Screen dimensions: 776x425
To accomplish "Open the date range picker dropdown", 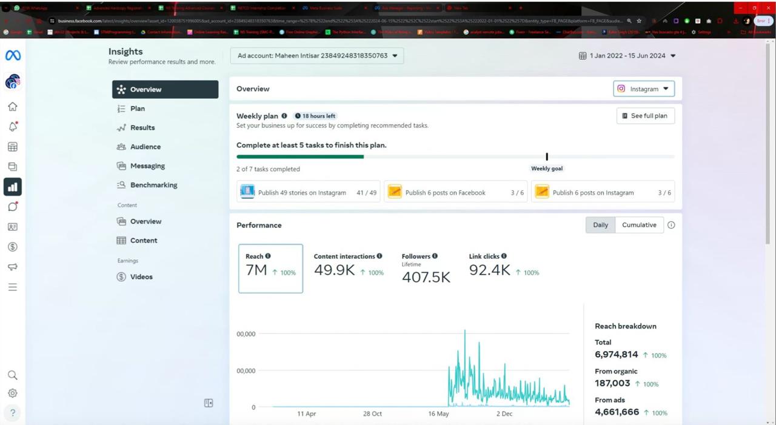I will (x=627, y=56).
